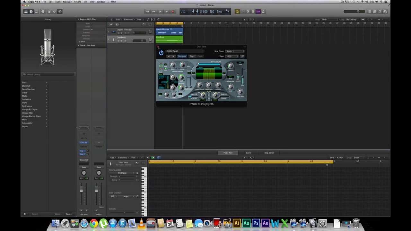Go to previous plug-in preset arrow
This screenshot has width=411, height=231.
pyautogui.click(x=169, y=56)
